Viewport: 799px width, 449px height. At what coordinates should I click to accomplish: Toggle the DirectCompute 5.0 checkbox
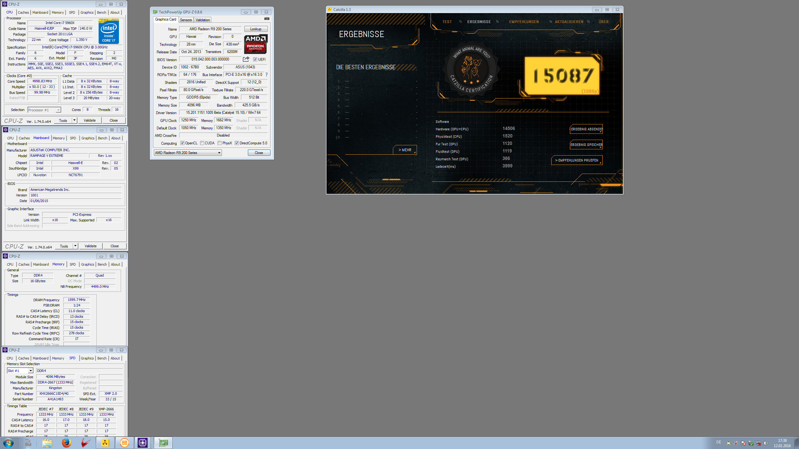click(x=237, y=143)
